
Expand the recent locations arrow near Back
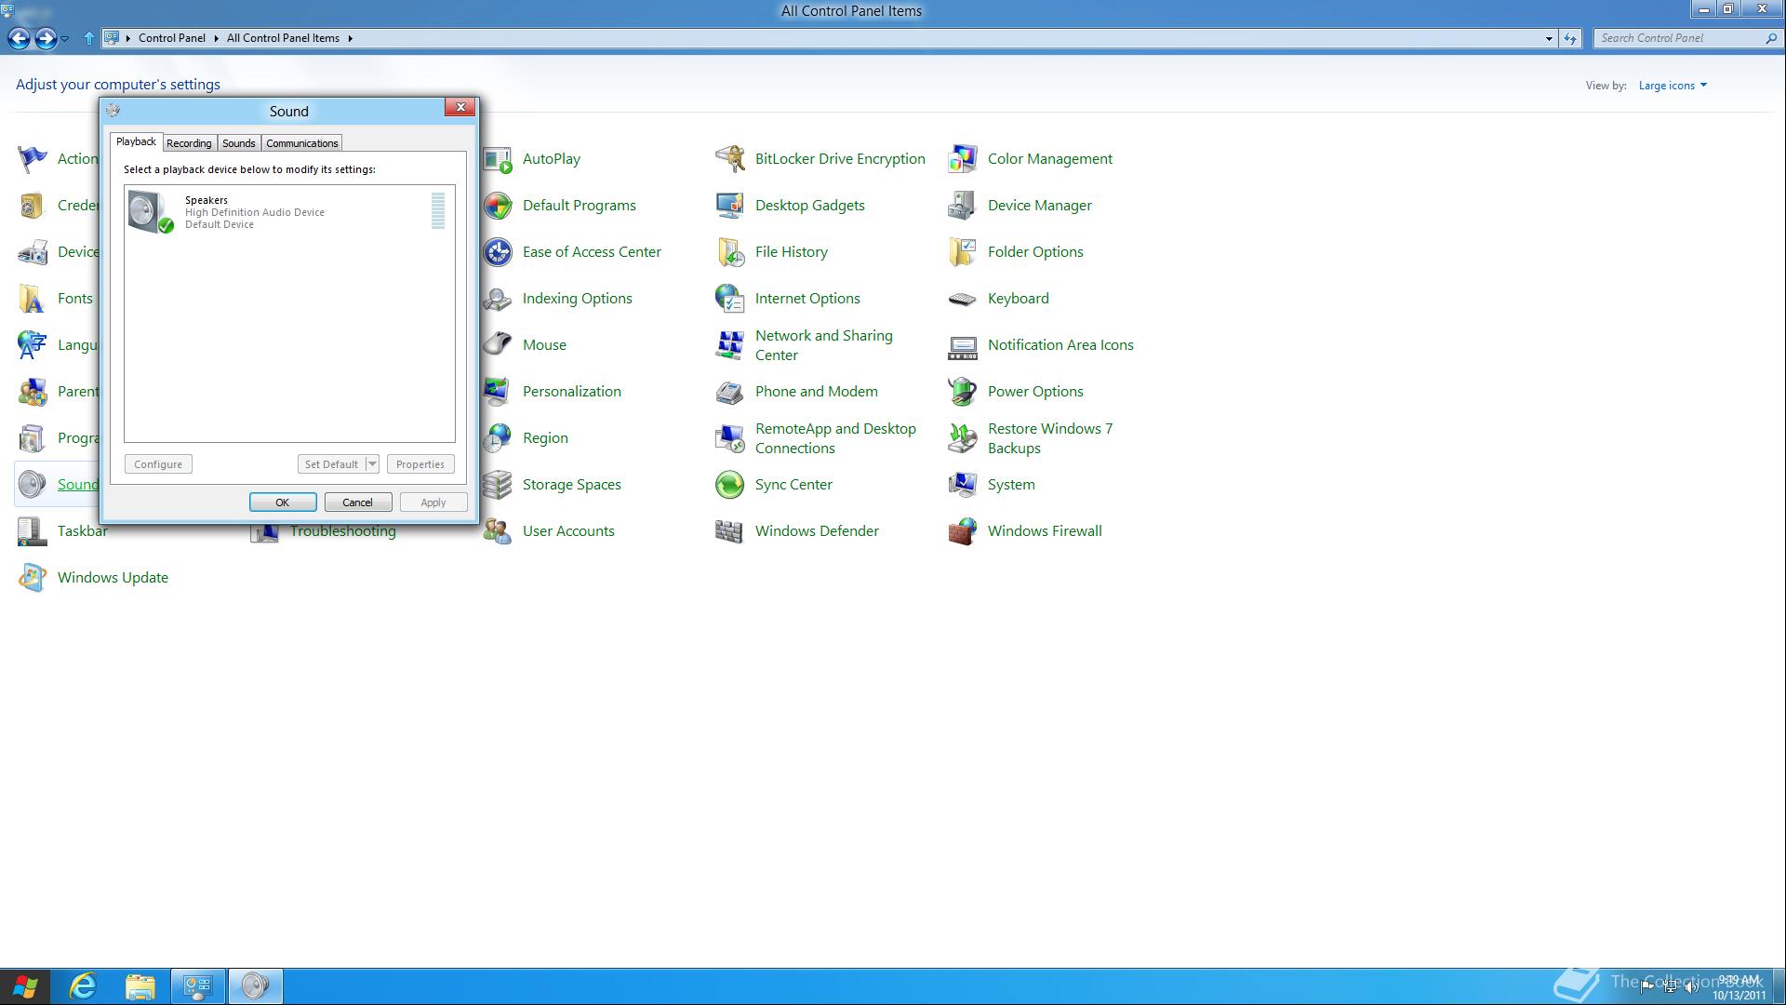click(x=64, y=38)
